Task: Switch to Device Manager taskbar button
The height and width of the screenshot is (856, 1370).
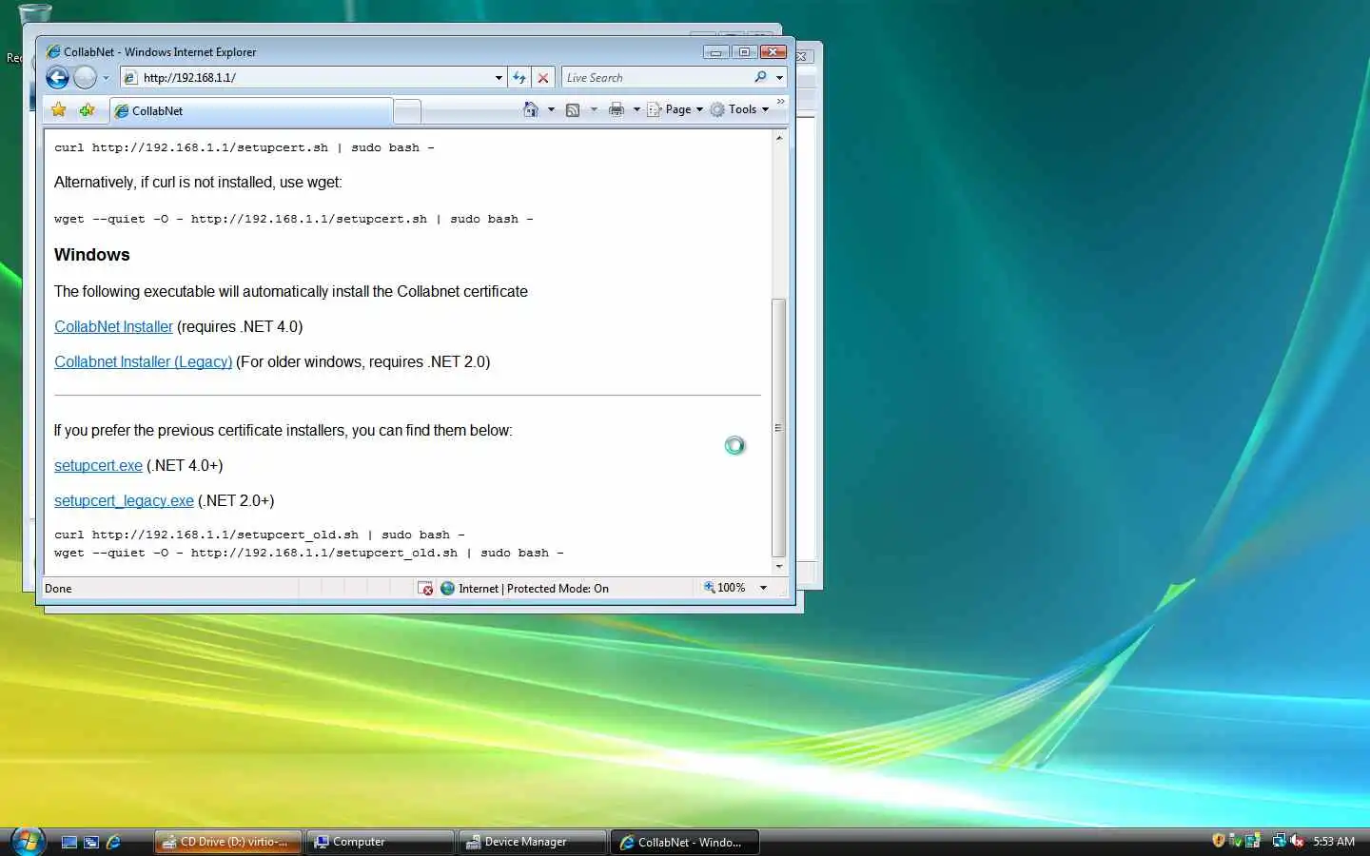Action: coord(533,842)
